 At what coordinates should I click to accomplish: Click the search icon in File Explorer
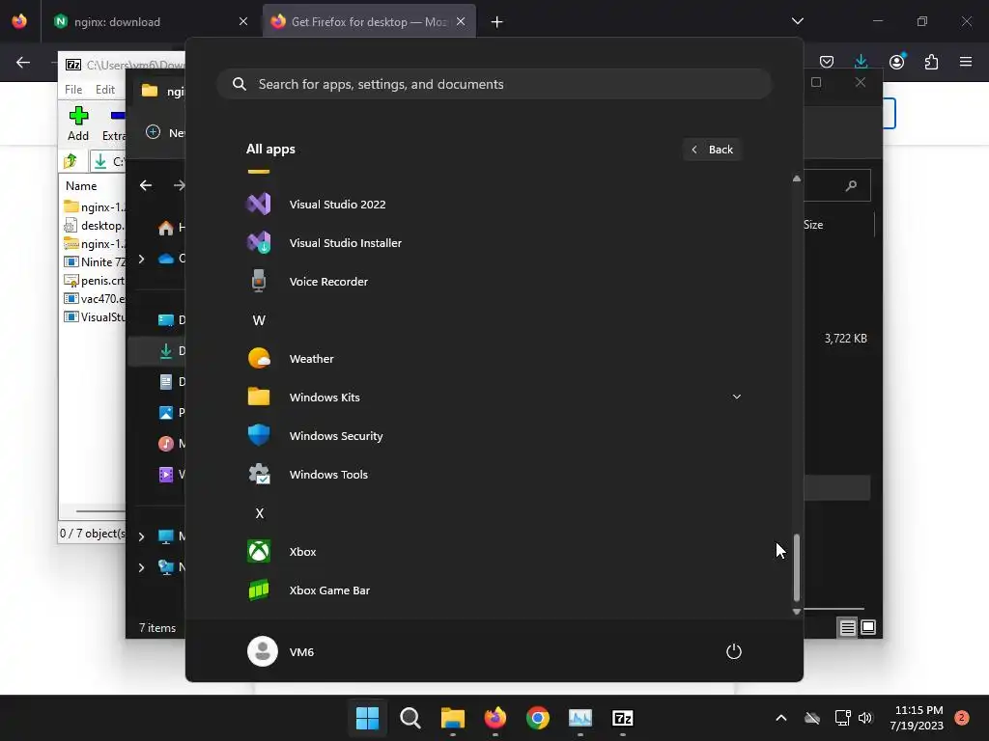851,185
